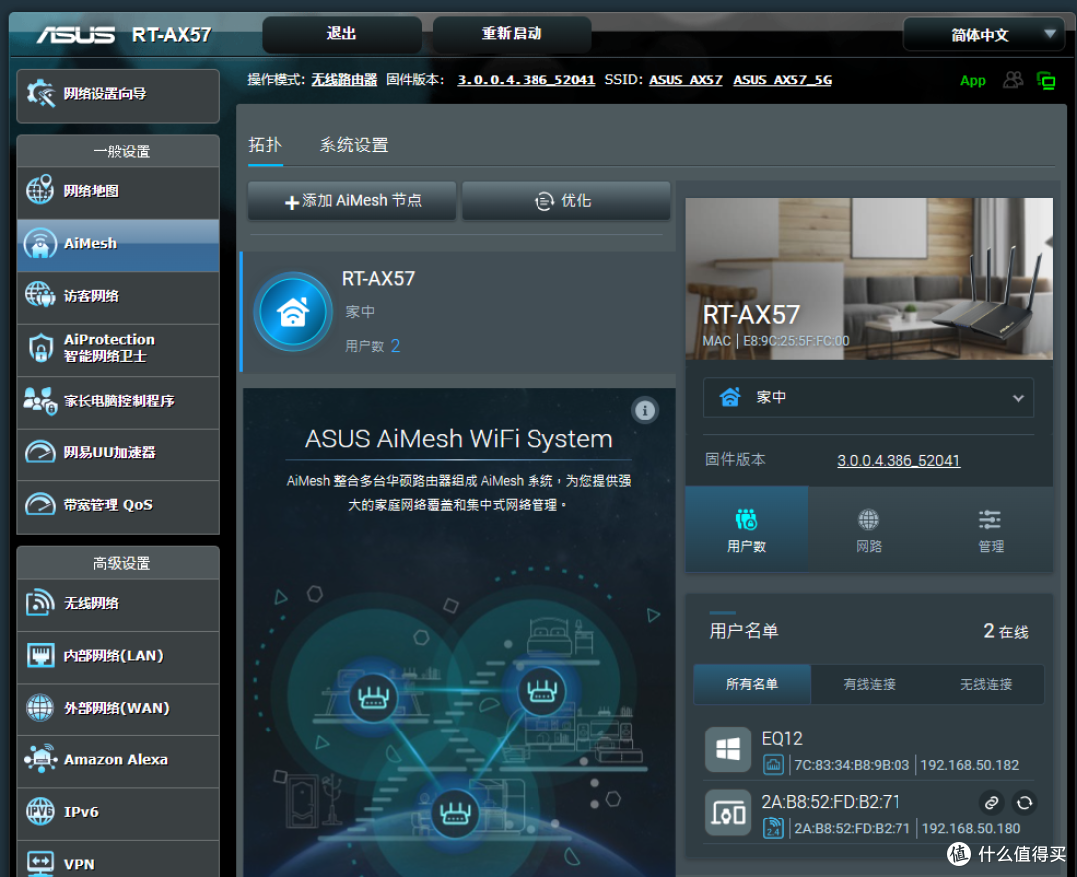
Task: Click the WAN globe icon
Action: [x=40, y=707]
